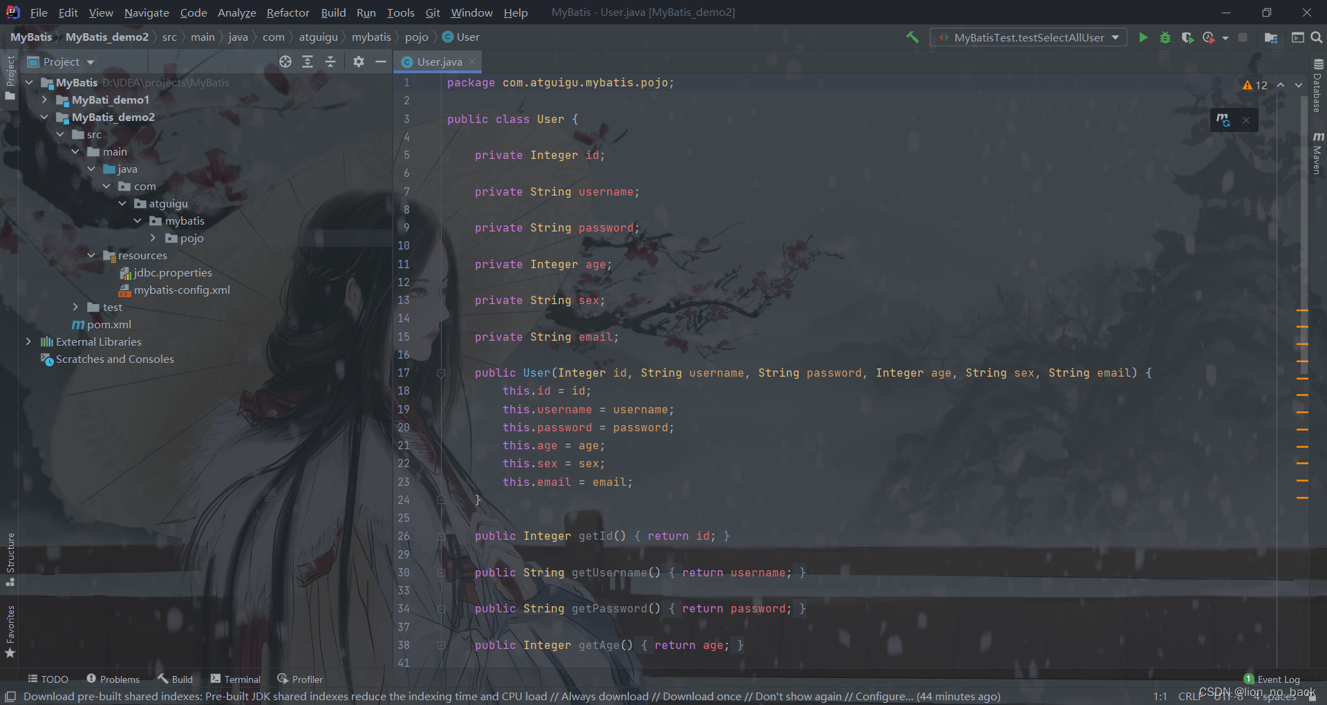The height and width of the screenshot is (705, 1327).
Task: Open the Problems tool window
Action: (x=113, y=679)
